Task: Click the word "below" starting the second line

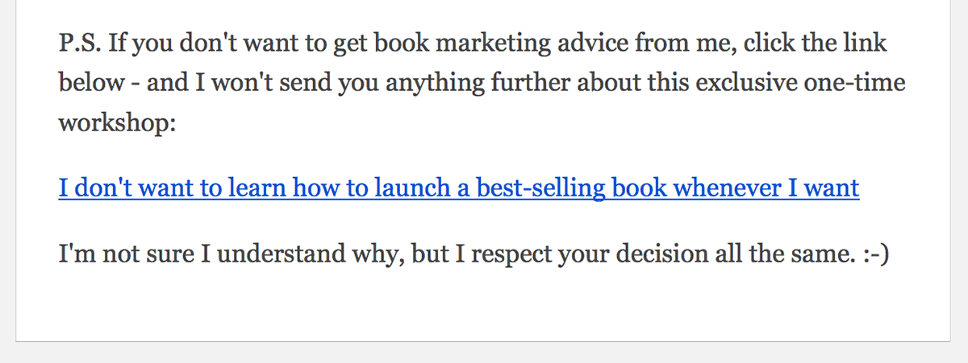Action: [x=91, y=83]
